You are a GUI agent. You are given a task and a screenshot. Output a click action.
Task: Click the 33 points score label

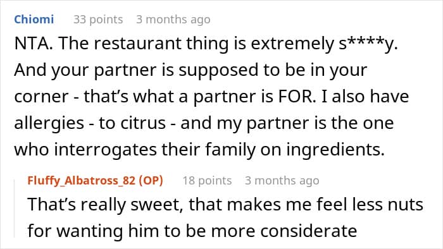click(x=98, y=20)
